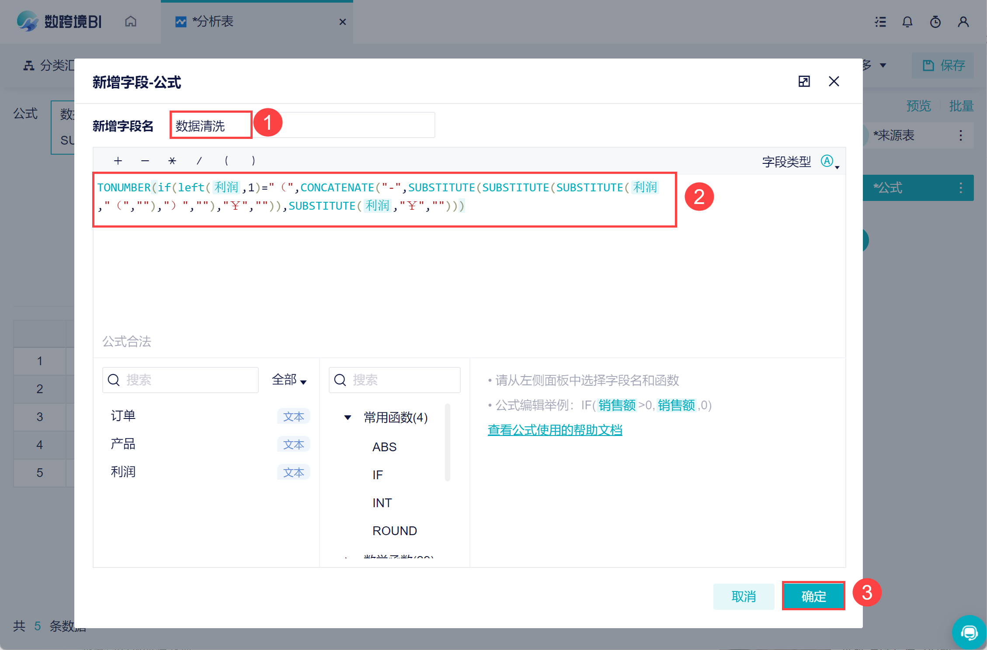This screenshot has width=987, height=650.
Task: Collapse the 常用函数(4) group
Action: coord(348,418)
